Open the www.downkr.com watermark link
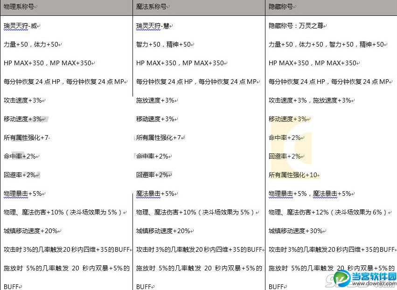The image size is (397, 290). tap(375, 285)
